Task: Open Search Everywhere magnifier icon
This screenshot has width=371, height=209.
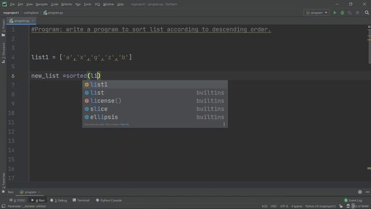Action: point(367,13)
